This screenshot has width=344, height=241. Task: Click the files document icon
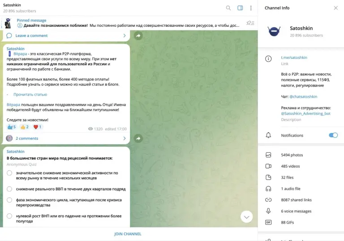click(268, 177)
